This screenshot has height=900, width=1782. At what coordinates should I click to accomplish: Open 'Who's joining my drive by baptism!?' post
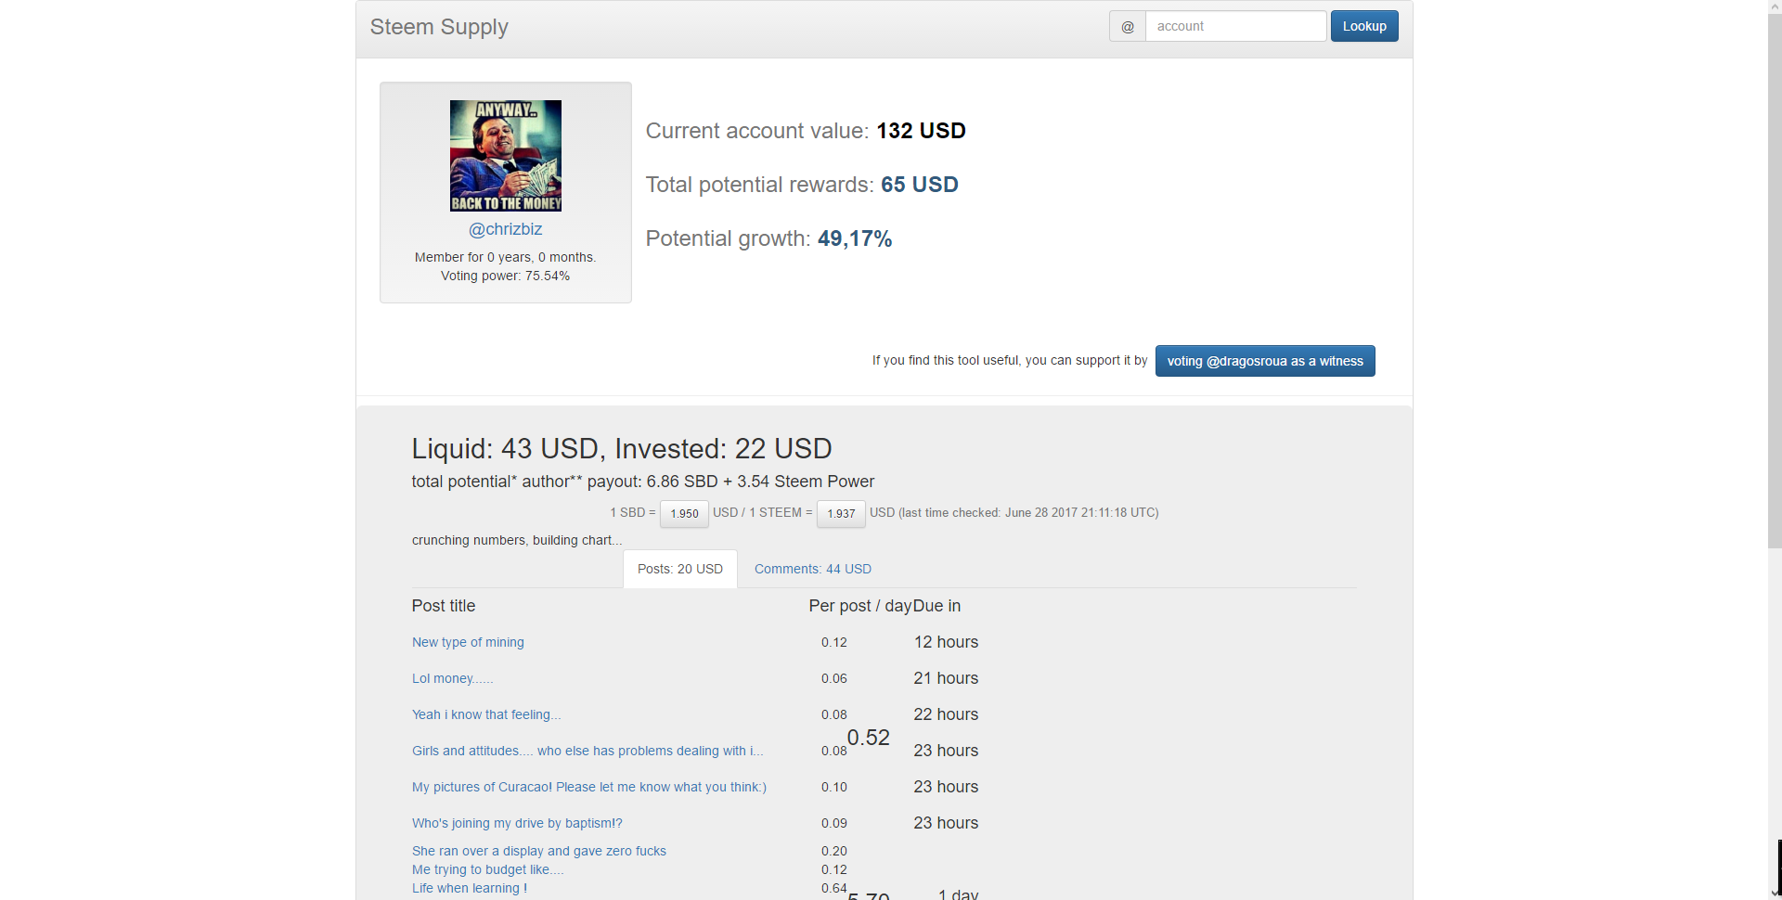(517, 823)
